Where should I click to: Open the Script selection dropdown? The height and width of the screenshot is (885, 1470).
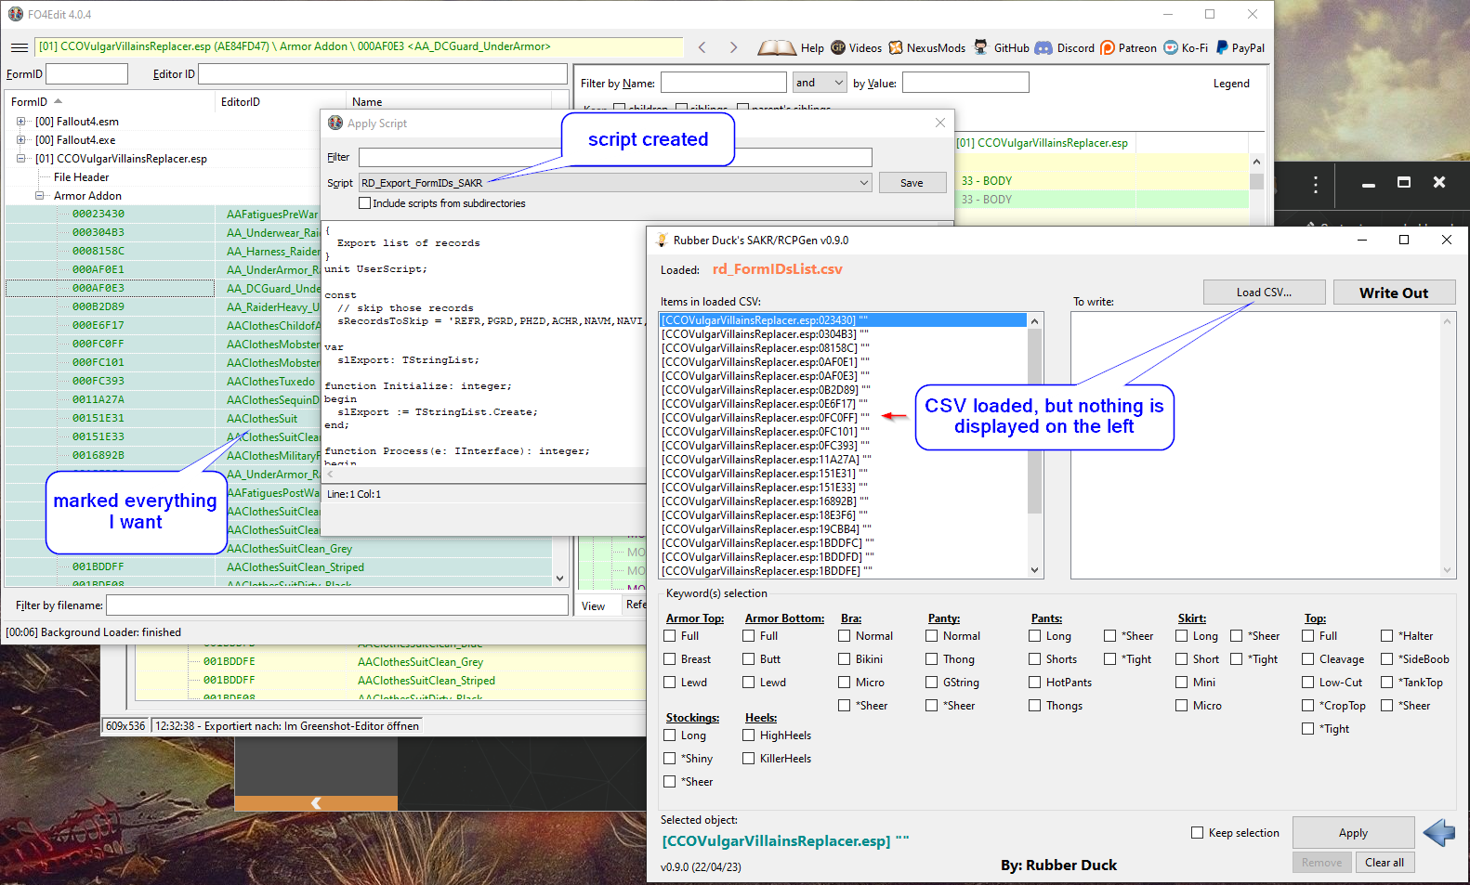[863, 183]
